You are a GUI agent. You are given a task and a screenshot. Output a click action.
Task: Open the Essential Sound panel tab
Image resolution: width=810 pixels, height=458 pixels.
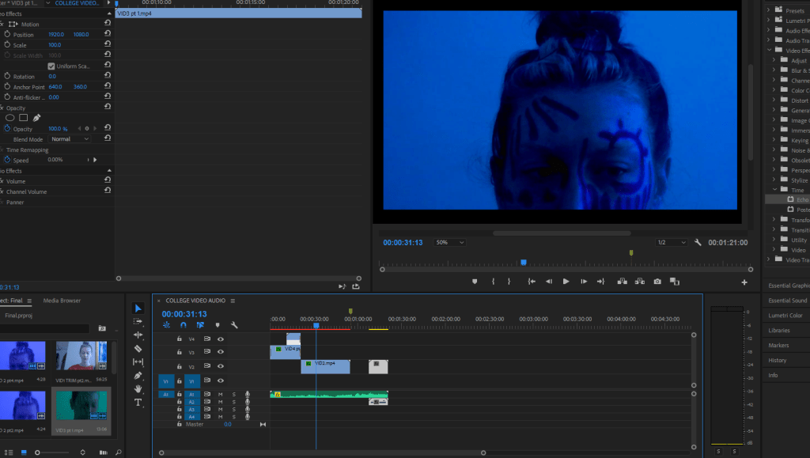point(787,301)
